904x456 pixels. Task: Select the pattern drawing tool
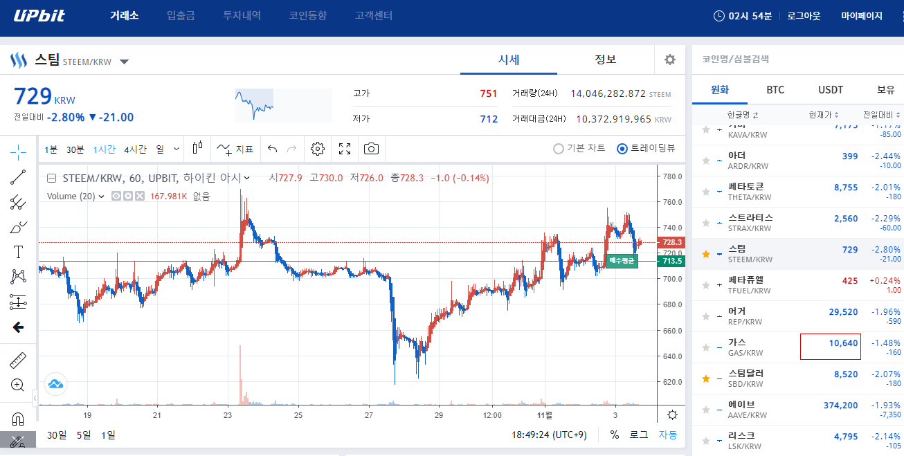coord(18,277)
